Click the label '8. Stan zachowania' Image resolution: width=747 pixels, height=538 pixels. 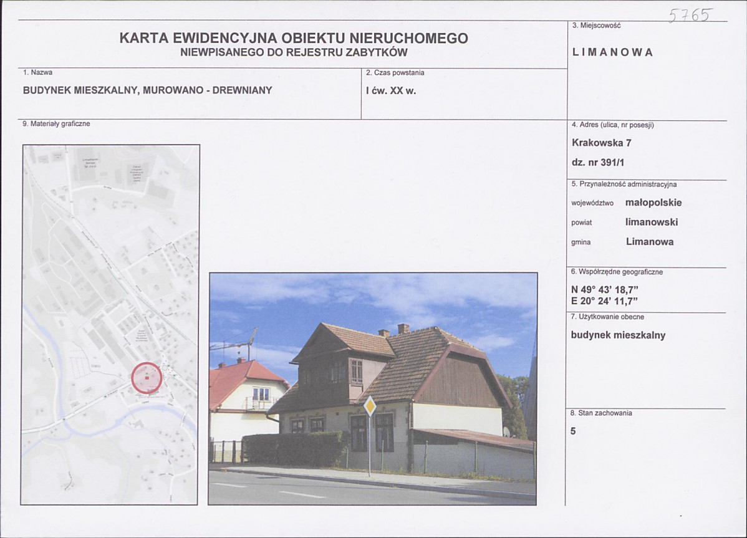[x=601, y=413]
